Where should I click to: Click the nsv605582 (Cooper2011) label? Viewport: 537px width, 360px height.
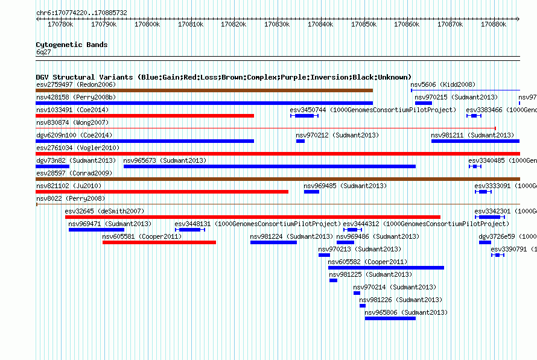pos(368,262)
